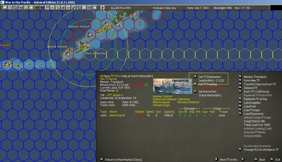
Task: Click arrow beside Set Home Port
Action: (x=195, y=91)
